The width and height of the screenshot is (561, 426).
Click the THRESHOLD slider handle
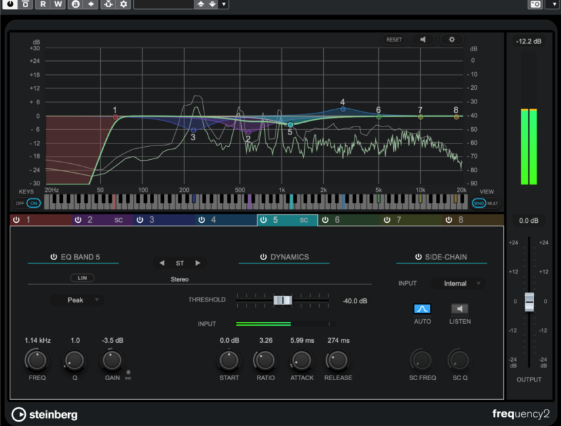[x=282, y=300]
